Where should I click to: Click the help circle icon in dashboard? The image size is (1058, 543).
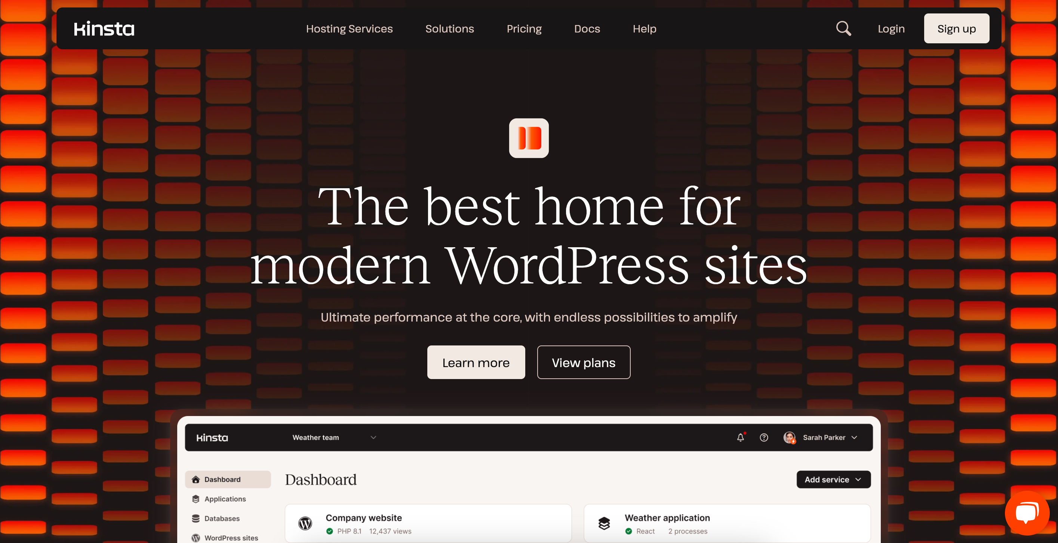[x=763, y=437]
